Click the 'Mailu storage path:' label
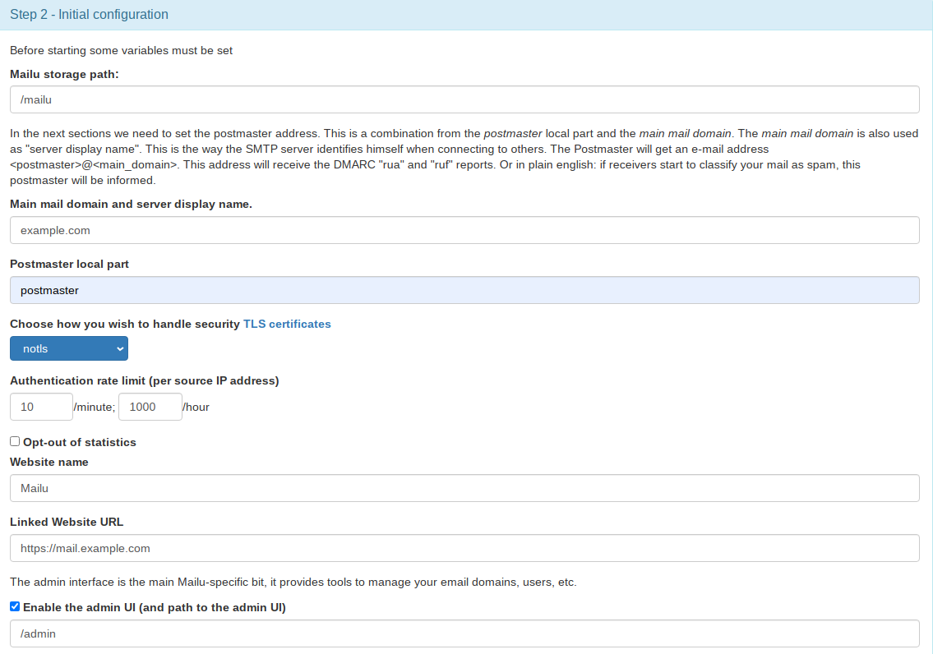The height and width of the screenshot is (654, 933). click(64, 74)
